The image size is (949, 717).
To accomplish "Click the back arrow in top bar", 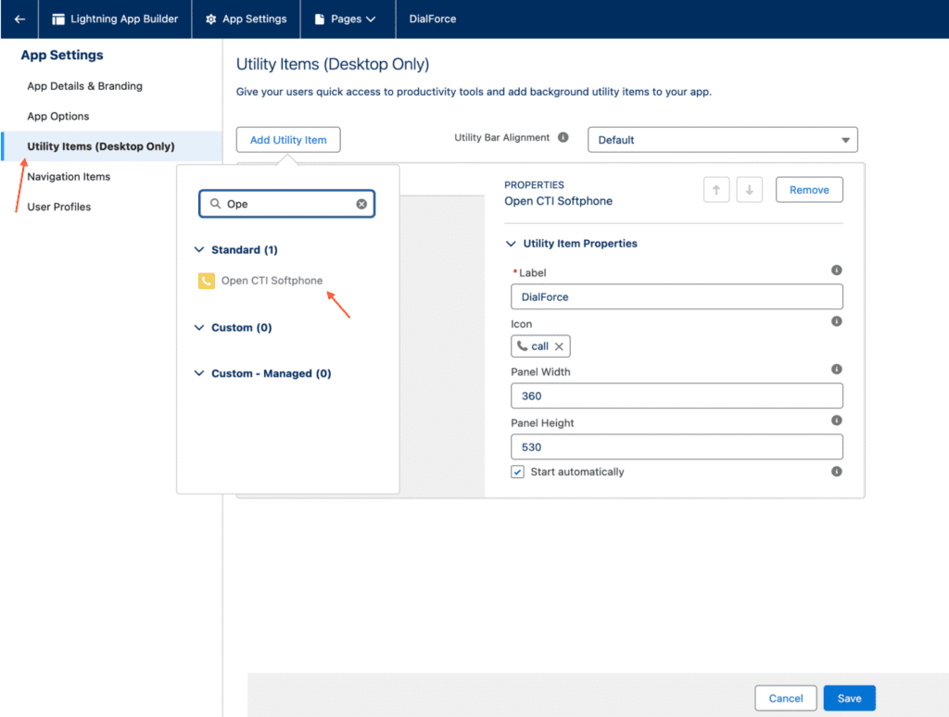I will pos(19,19).
